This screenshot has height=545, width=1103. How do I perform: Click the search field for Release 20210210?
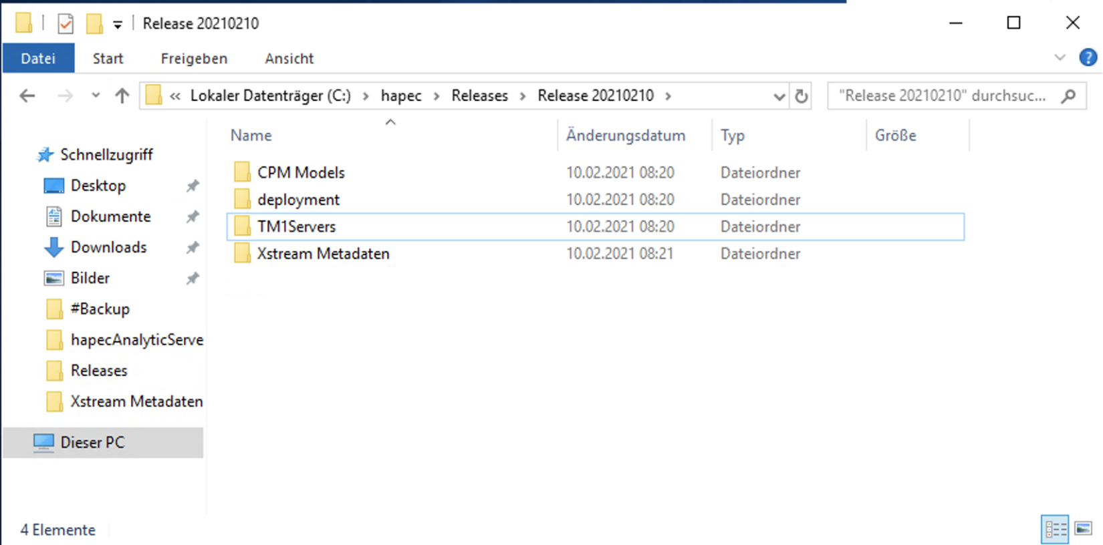pos(943,96)
